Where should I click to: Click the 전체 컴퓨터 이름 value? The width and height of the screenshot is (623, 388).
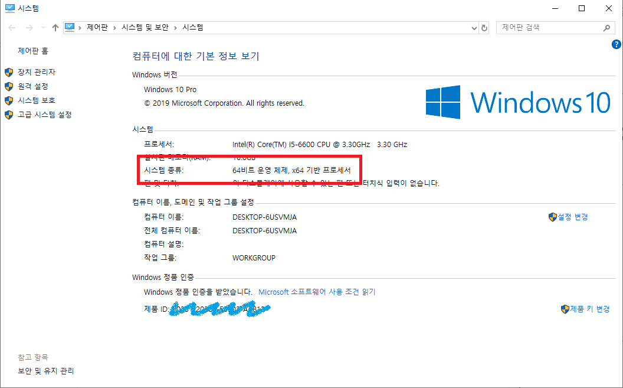pyautogui.click(x=265, y=230)
